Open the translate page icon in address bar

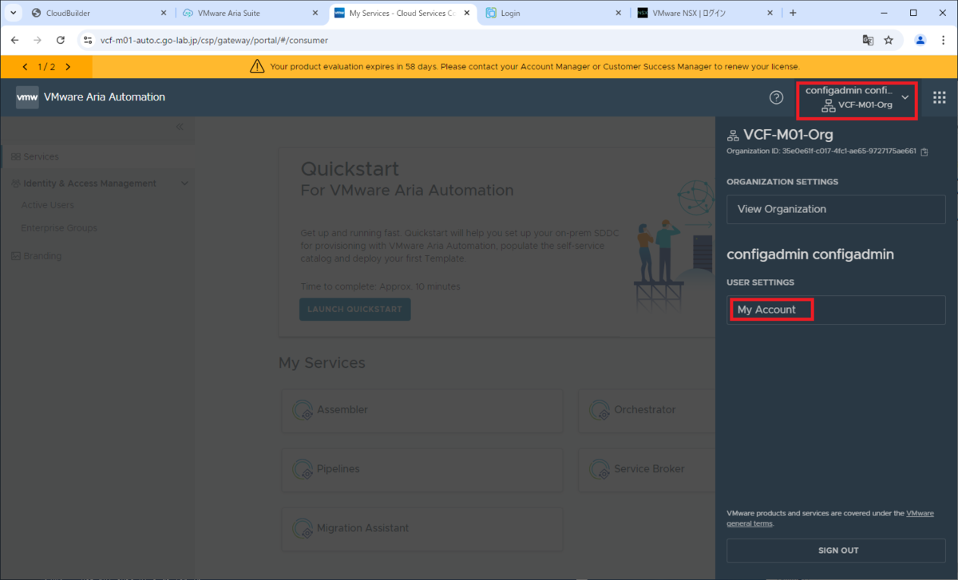pos(868,40)
